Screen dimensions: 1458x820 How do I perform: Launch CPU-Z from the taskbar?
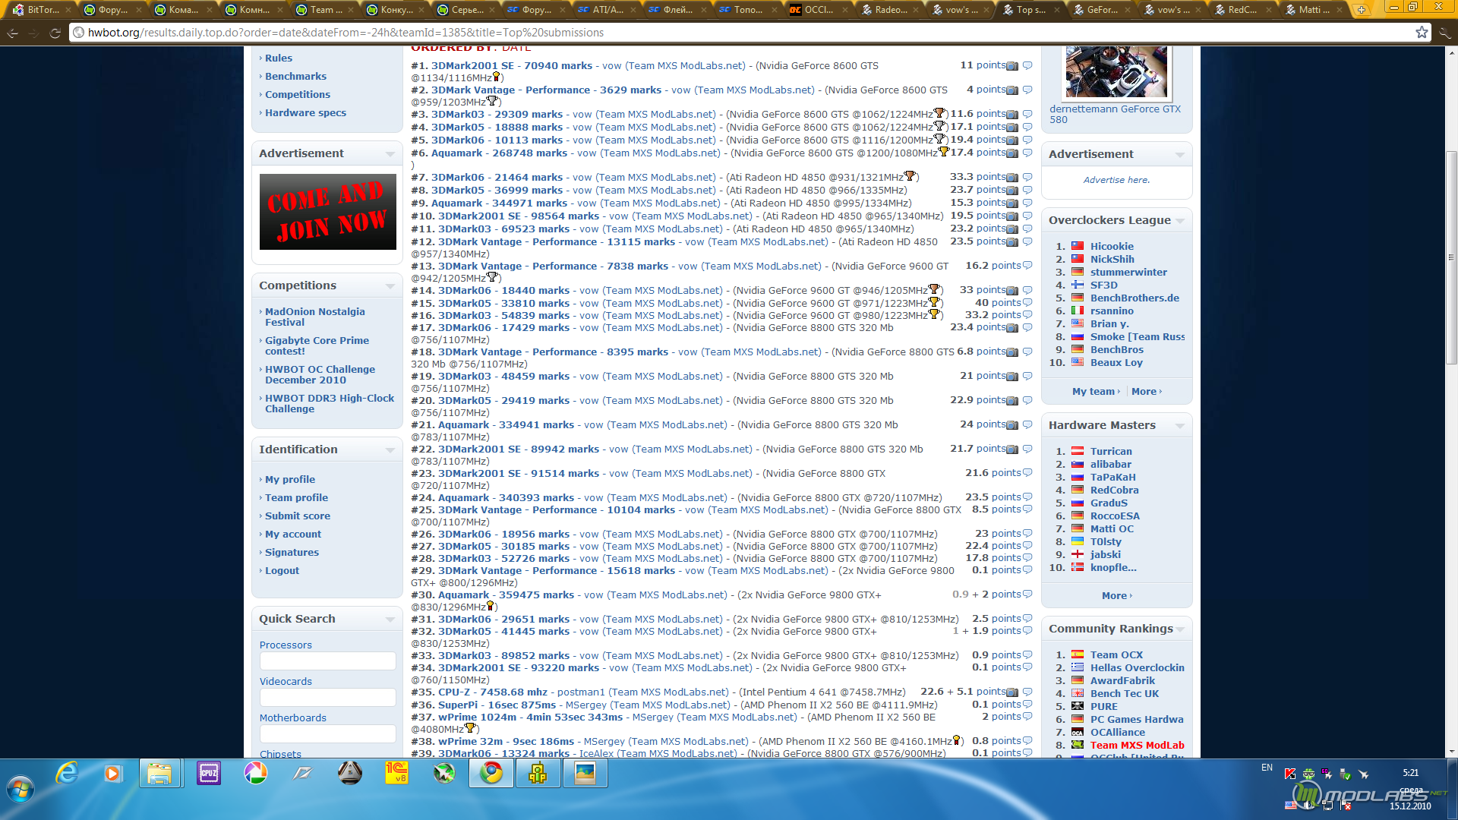pos(208,774)
